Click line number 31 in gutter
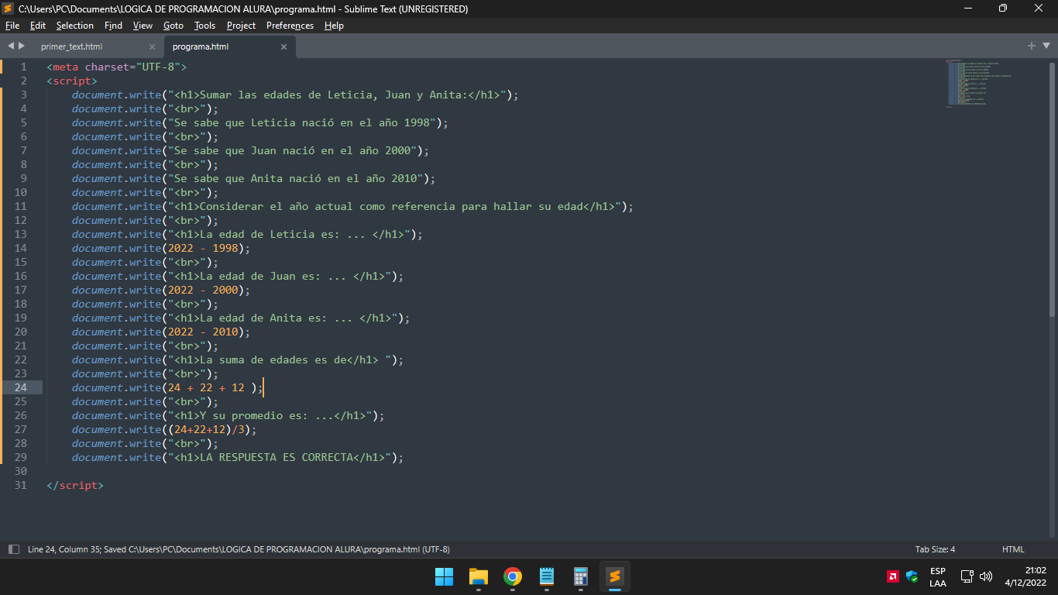1058x595 pixels. pyautogui.click(x=20, y=485)
